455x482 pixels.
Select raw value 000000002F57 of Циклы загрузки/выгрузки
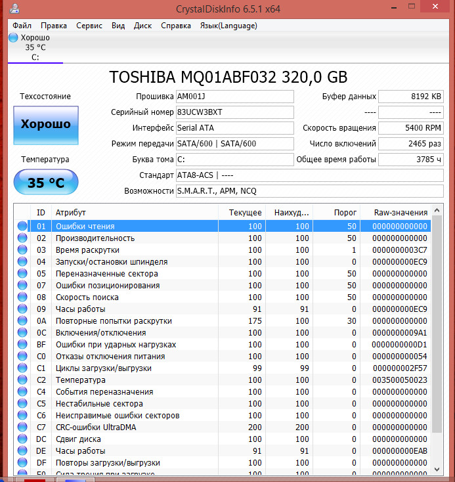(x=400, y=368)
